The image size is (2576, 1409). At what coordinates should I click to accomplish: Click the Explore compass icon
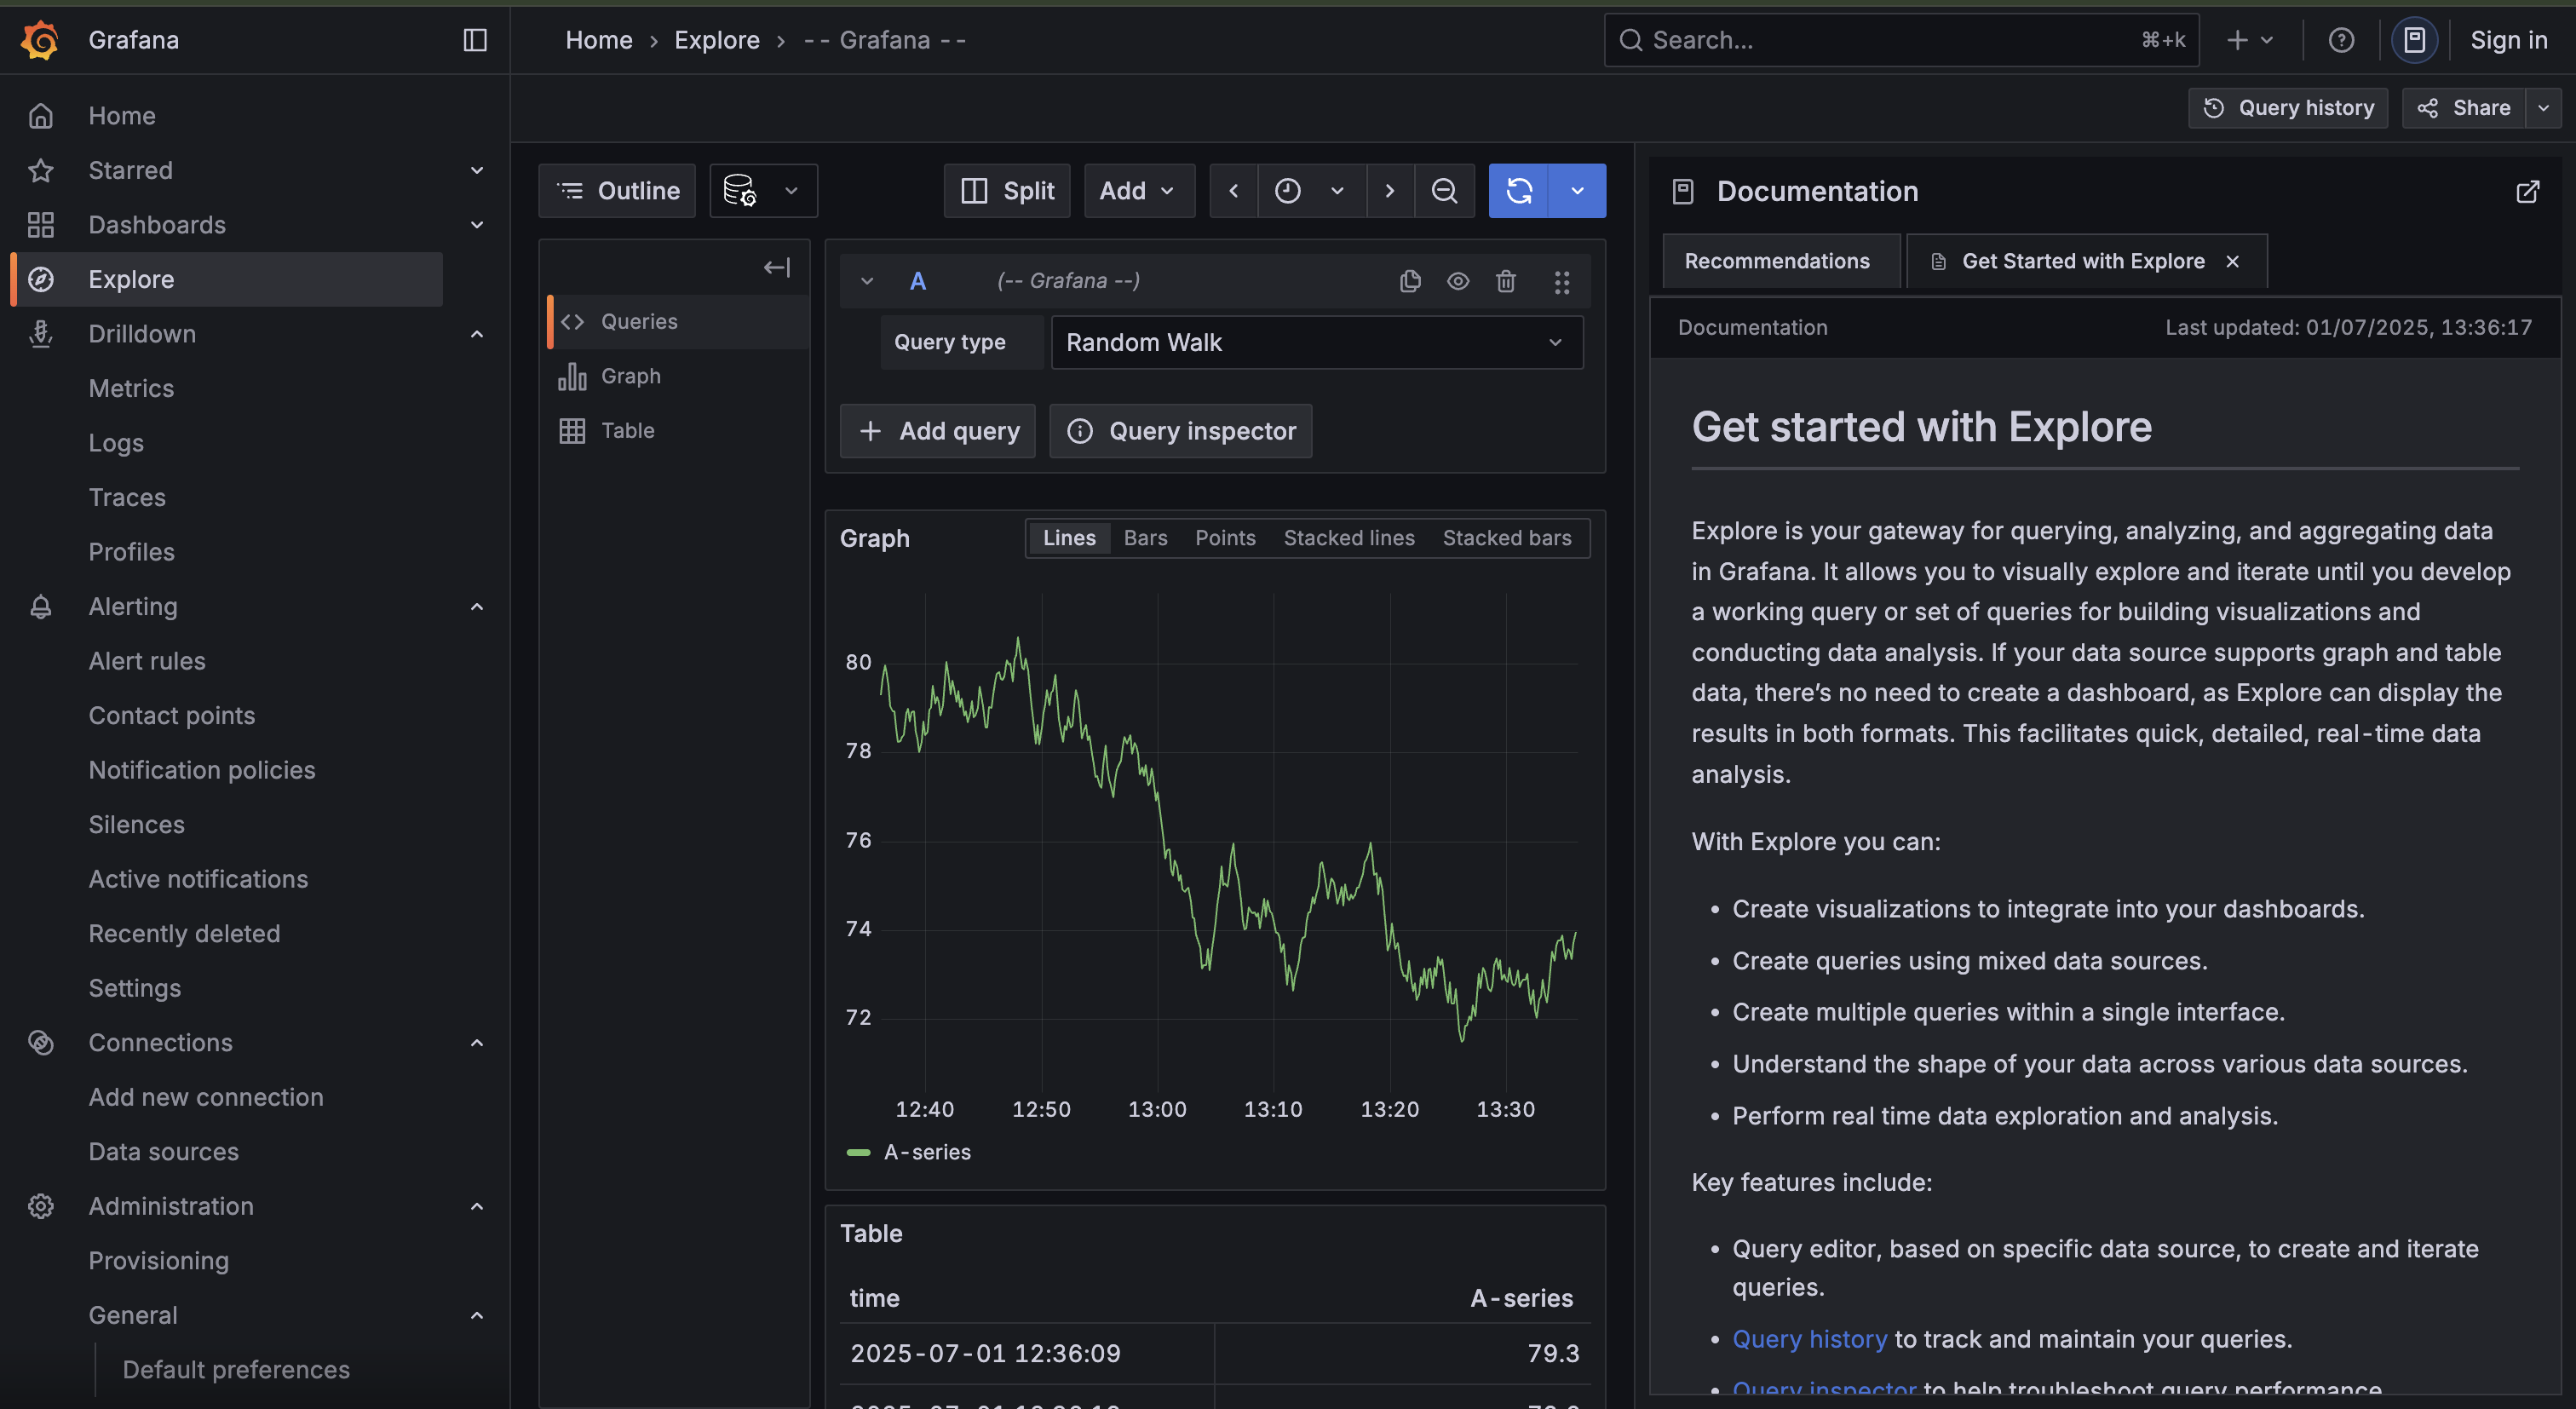click(x=41, y=280)
